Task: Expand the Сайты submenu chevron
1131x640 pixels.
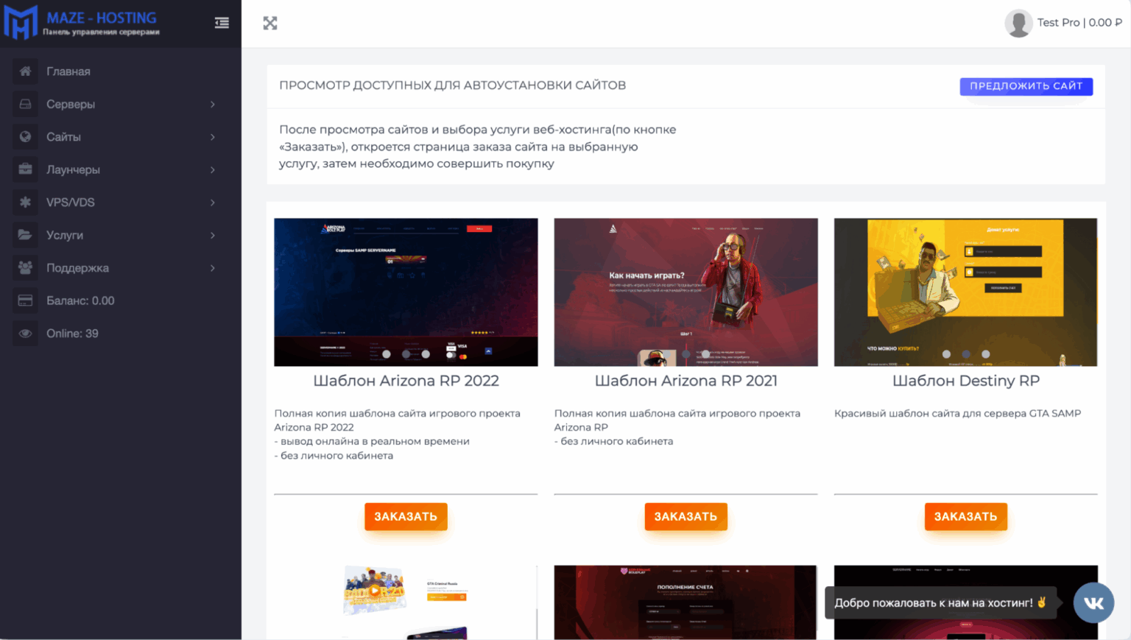Action: [x=213, y=136]
